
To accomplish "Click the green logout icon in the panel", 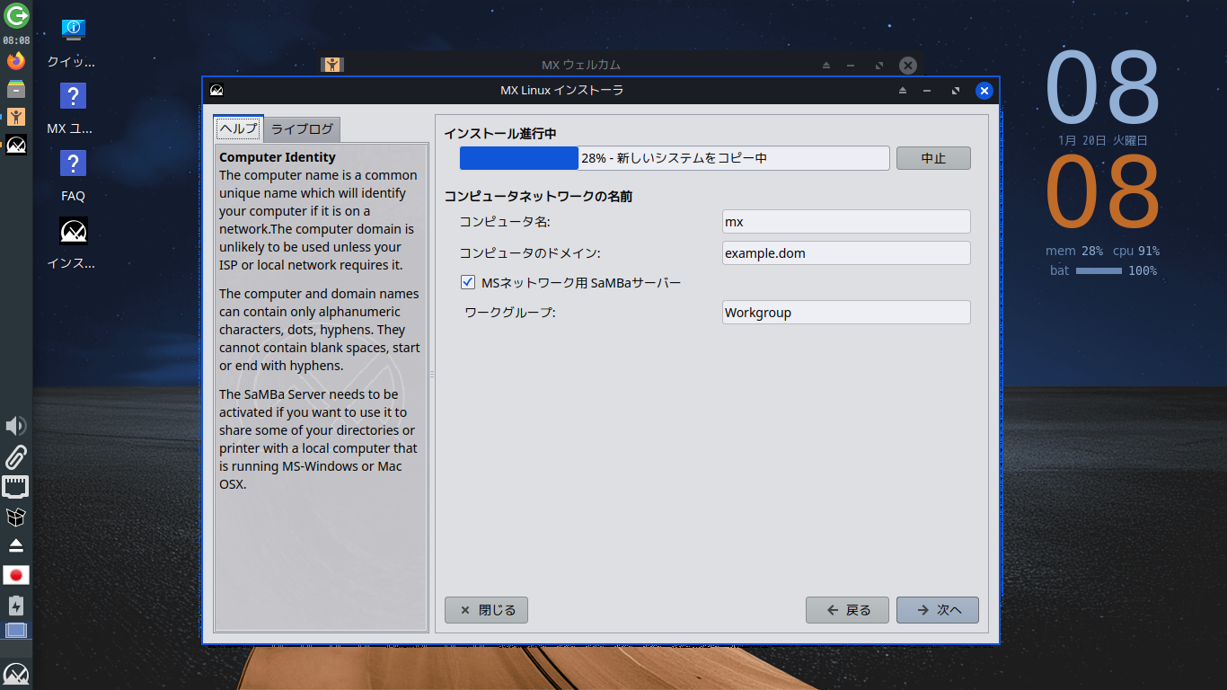I will point(16,15).
